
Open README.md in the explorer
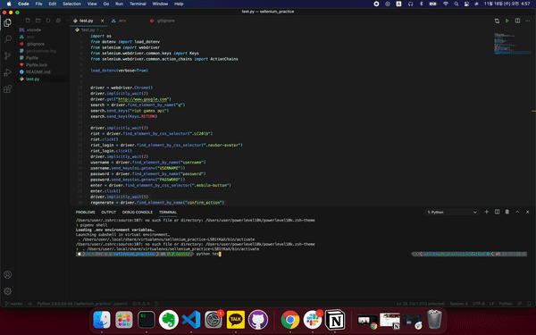tap(38, 71)
